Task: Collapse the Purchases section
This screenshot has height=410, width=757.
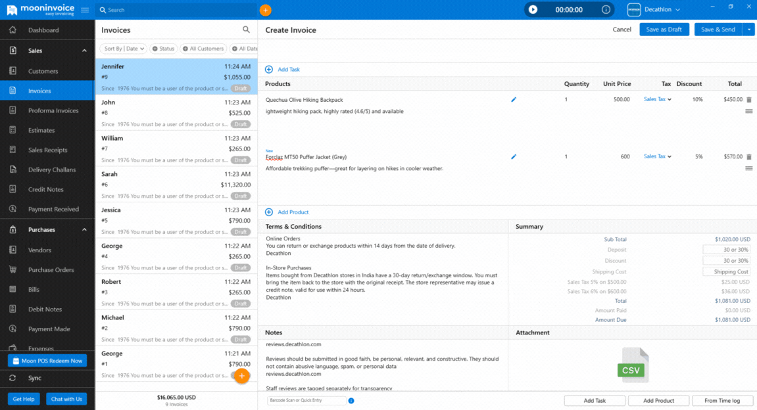Action: tap(84, 229)
